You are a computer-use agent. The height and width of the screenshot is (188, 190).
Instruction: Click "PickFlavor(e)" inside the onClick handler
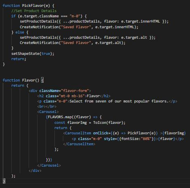click(142, 133)
